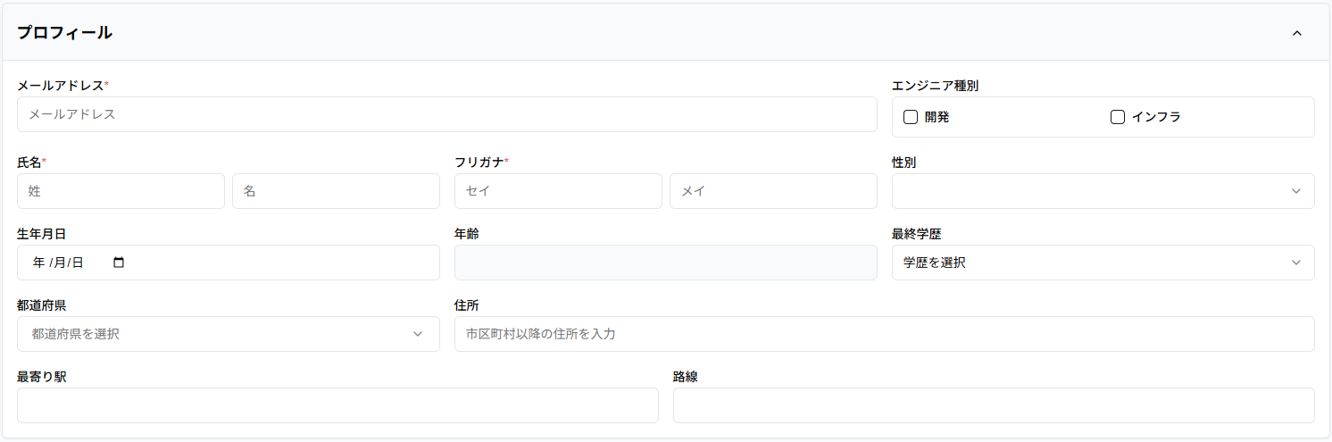Focus the 最寄り駅 input field
This screenshot has height=442, width=1332.
[337, 405]
